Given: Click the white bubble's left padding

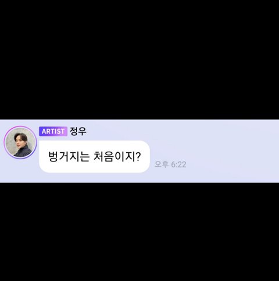Looking at the screenshot, I should [x=44, y=156].
